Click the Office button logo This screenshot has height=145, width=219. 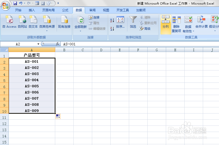point(5,6)
